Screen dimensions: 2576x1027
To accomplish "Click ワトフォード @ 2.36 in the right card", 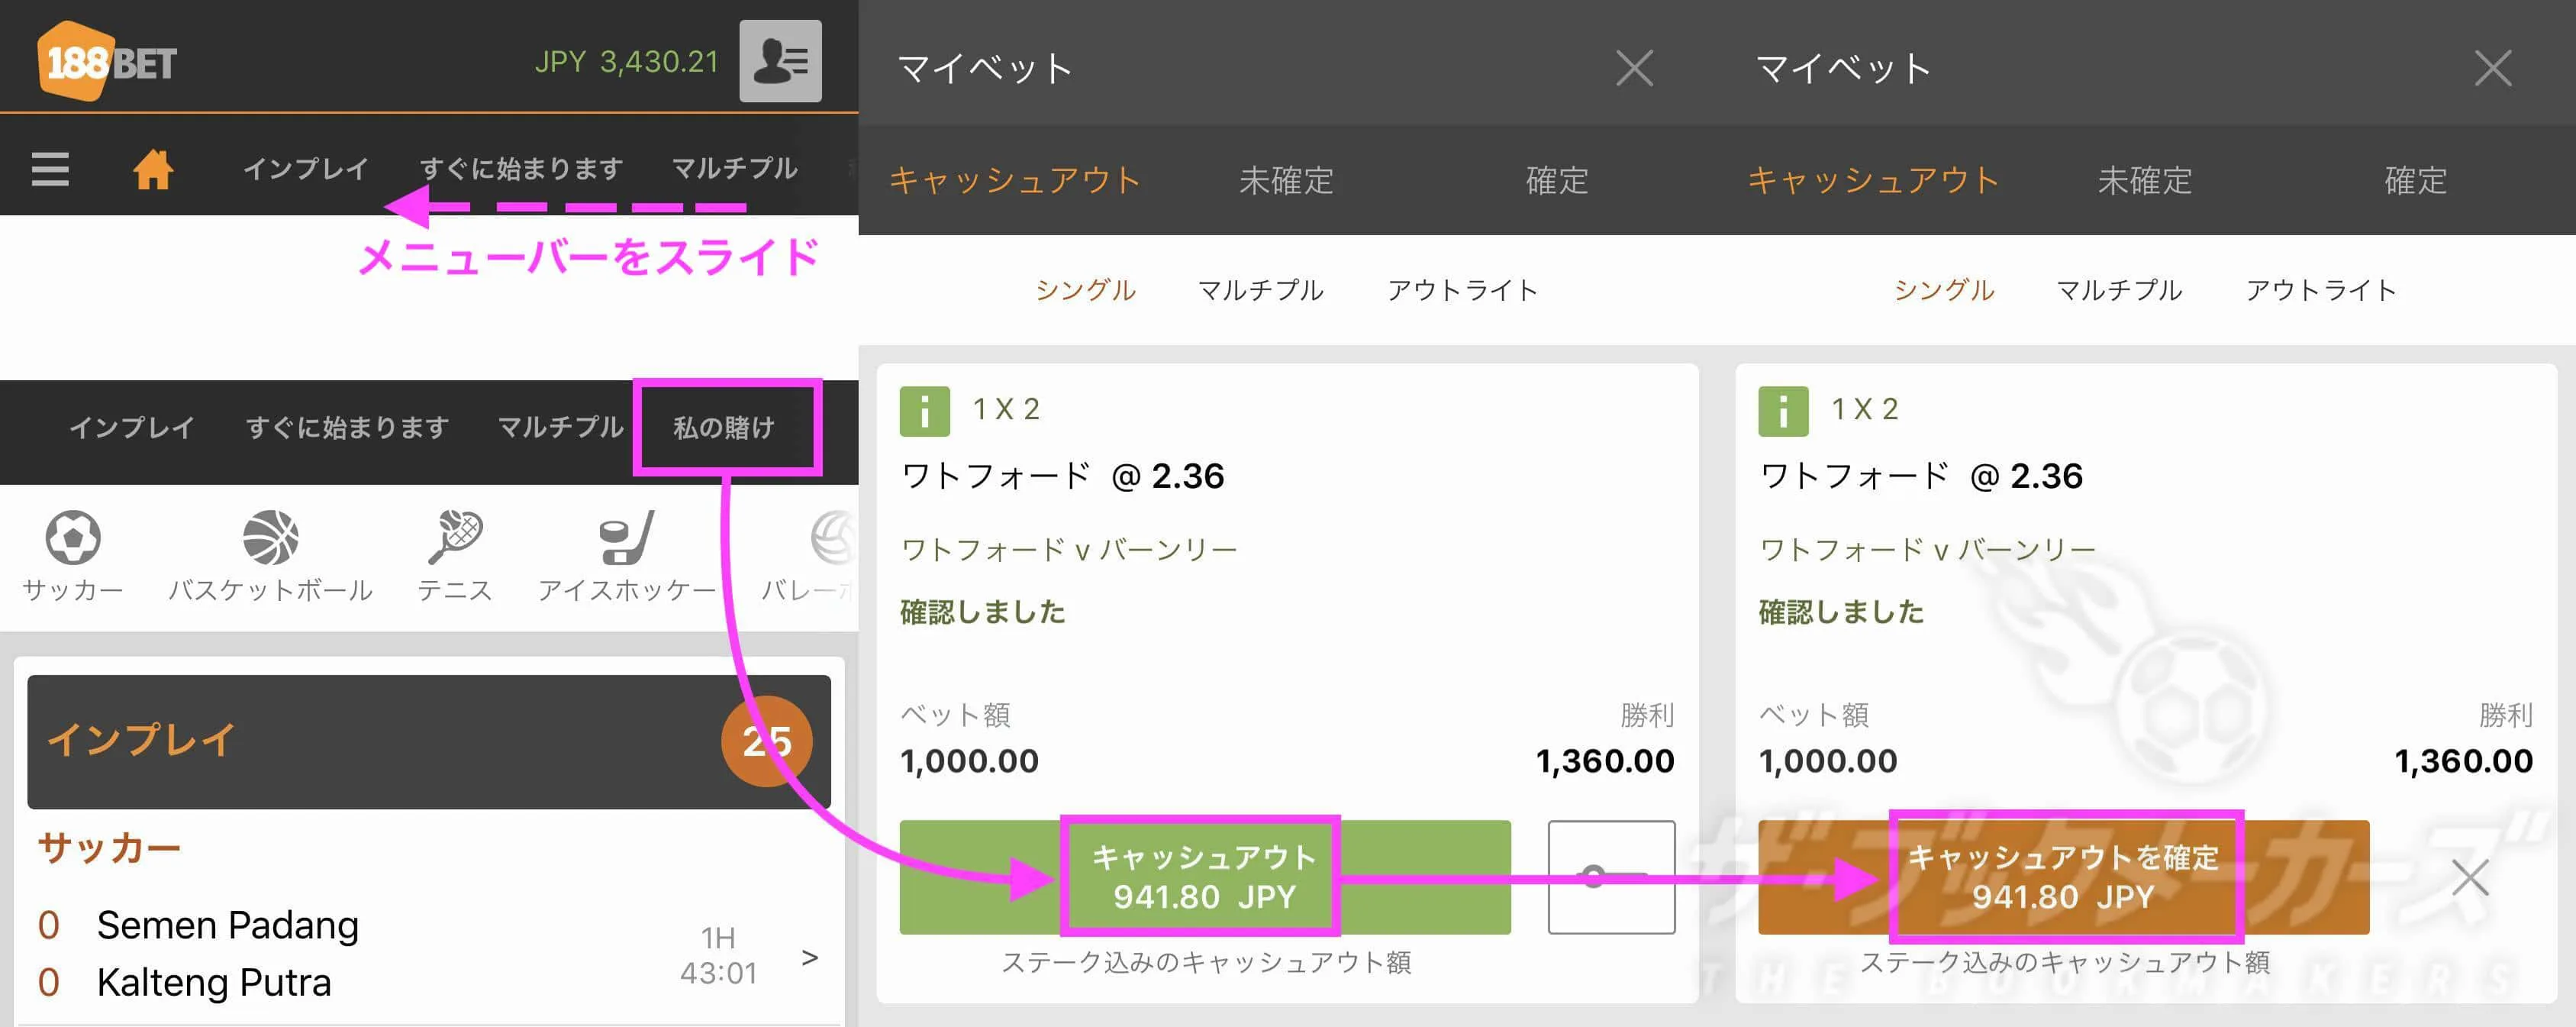I will [x=1921, y=476].
